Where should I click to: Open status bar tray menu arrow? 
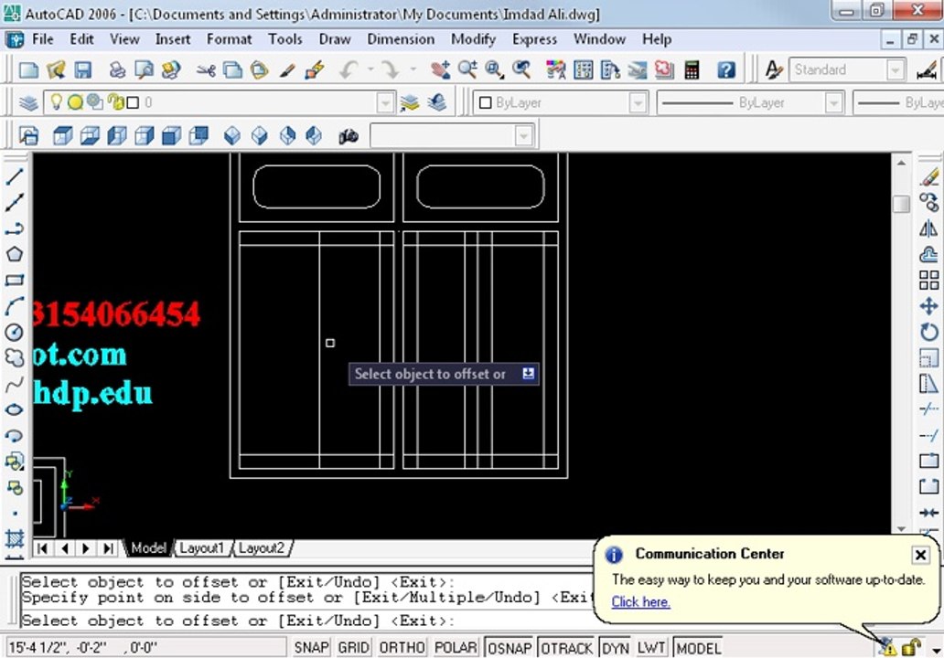tap(936, 650)
